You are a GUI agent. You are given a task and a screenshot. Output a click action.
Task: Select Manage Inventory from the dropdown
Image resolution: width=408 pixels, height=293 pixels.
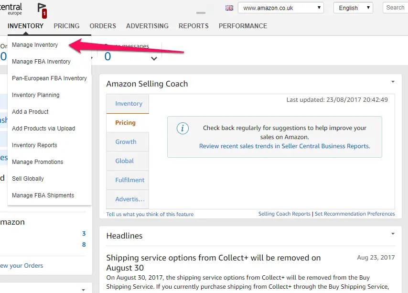point(35,45)
